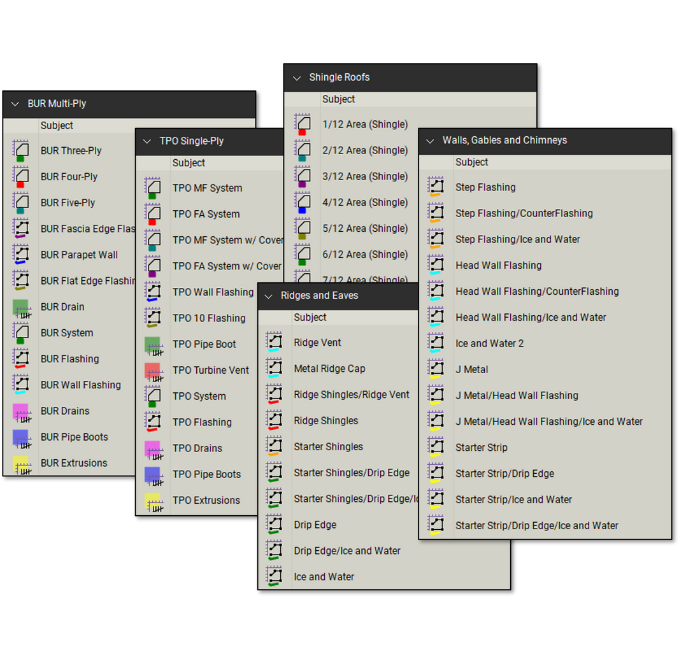Select the BUR Three-Ply area tool icon
This screenshot has height=668, width=679.
pyautogui.click(x=22, y=150)
